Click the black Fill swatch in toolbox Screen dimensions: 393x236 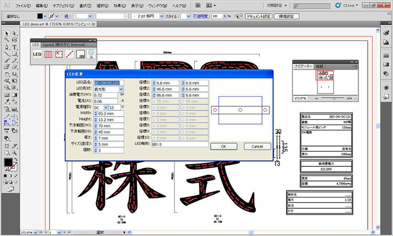[x=8, y=162]
